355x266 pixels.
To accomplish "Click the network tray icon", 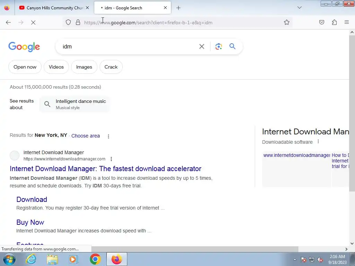I will [x=312, y=259].
